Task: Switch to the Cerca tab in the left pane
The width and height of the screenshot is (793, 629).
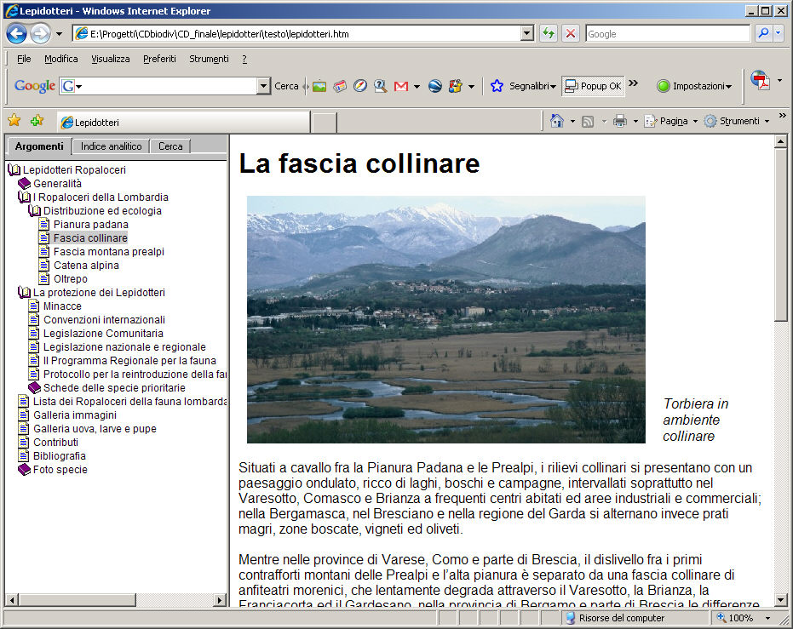Action: click(170, 146)
